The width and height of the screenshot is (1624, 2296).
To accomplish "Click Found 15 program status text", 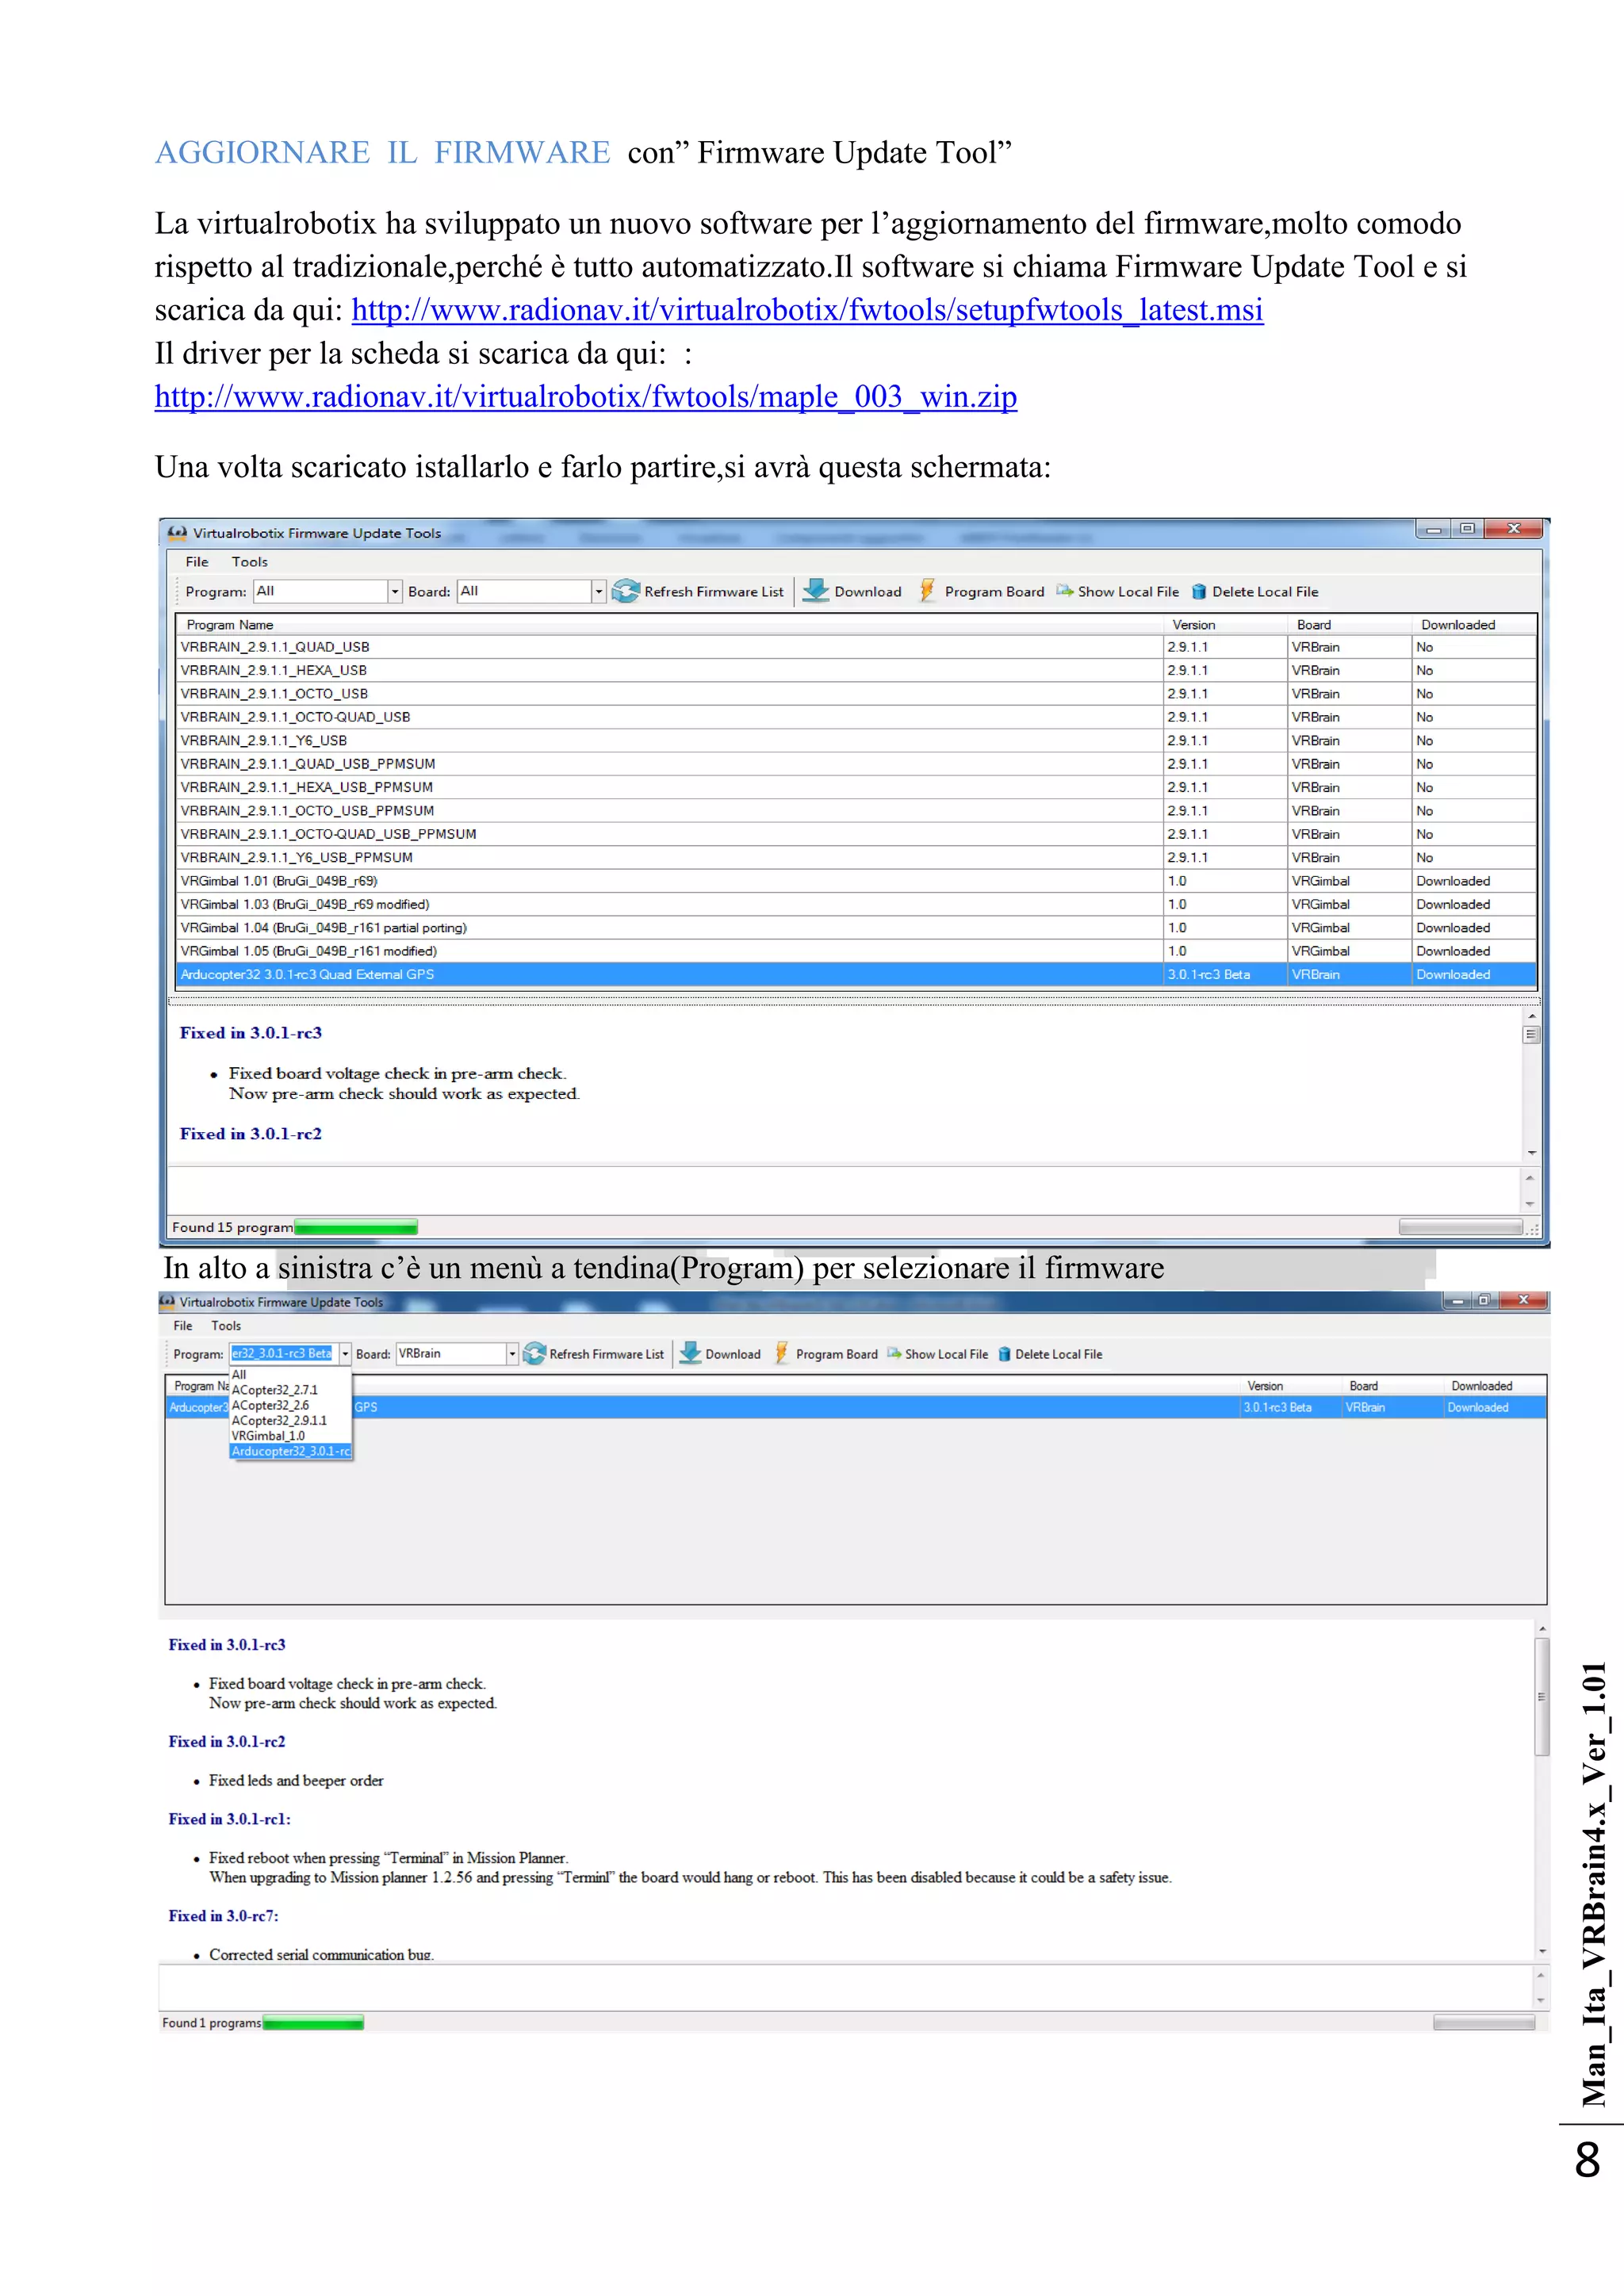I will coord(232,1227).
